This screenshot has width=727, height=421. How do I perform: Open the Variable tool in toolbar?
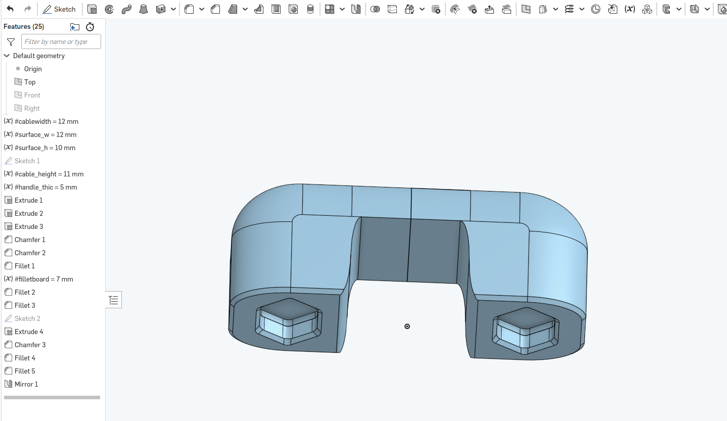tap(630, 9)
